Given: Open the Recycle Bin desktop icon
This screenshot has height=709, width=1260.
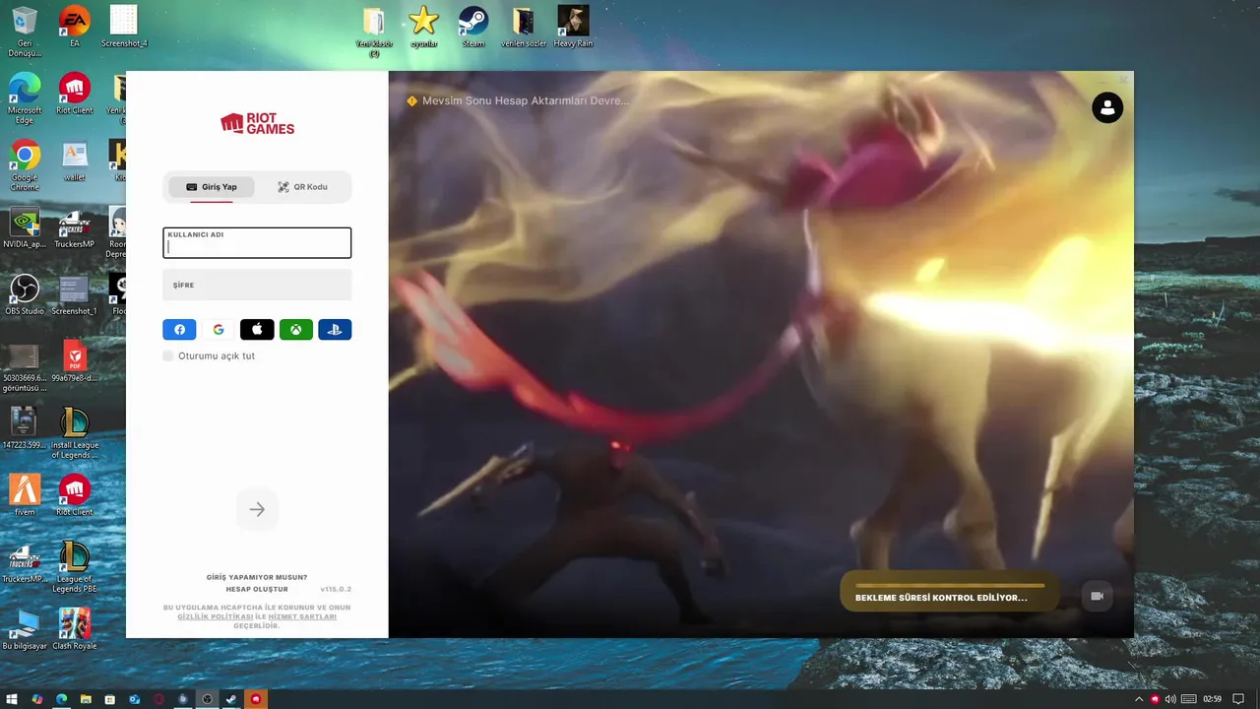Looking at the screenshot, I should tap(25, 32).
